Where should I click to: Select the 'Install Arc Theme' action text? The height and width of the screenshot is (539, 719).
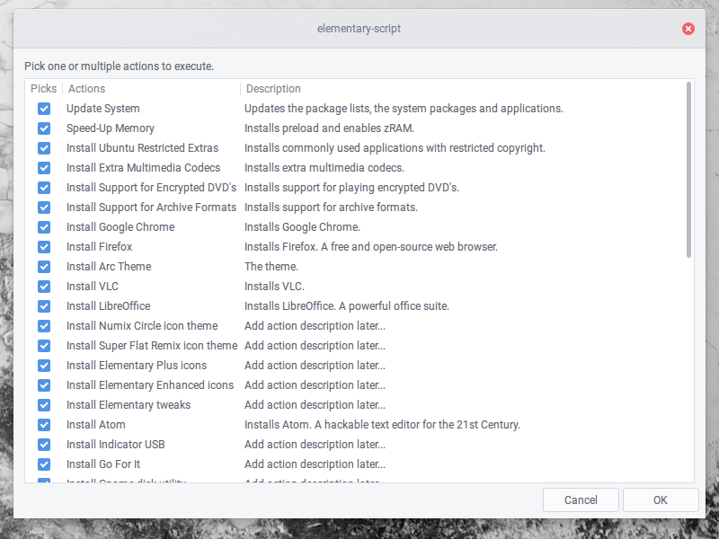109,266
